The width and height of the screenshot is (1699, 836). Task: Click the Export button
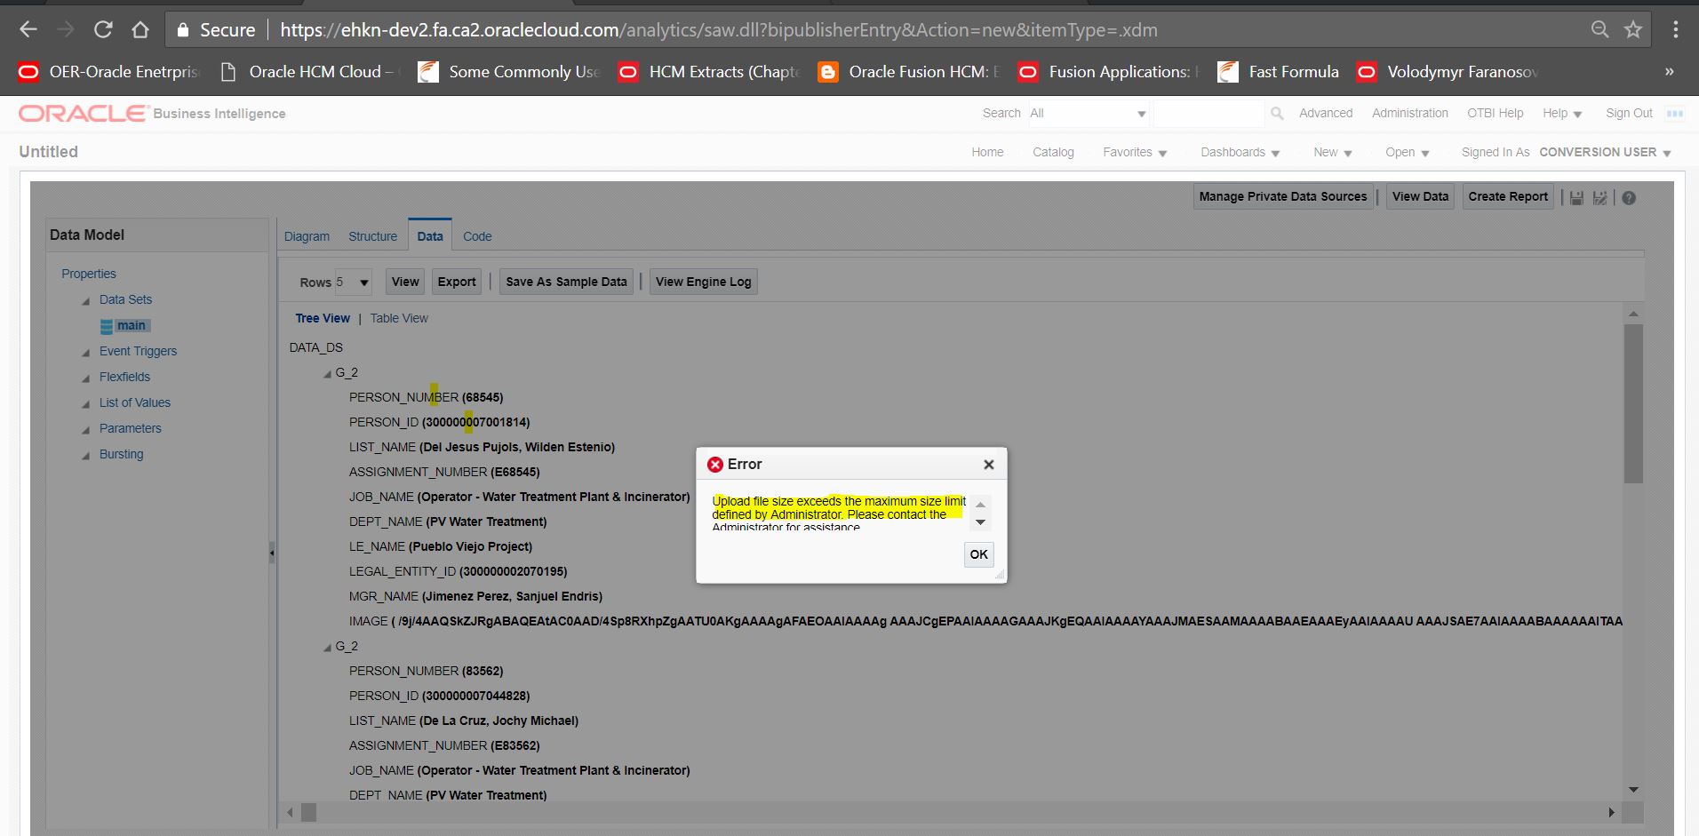(x=457, y=282)
